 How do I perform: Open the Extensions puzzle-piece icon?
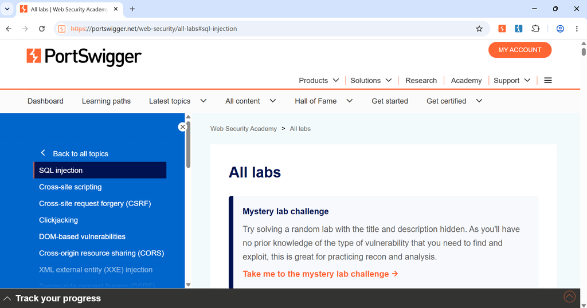[x=535, y=29]
